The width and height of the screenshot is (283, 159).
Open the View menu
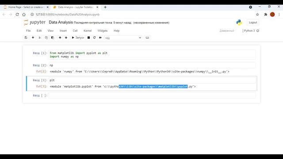coord(50,31)
